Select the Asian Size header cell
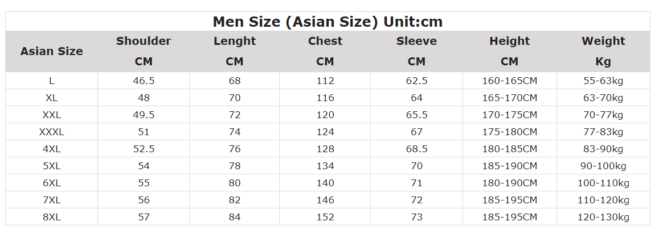 [52, 51]
